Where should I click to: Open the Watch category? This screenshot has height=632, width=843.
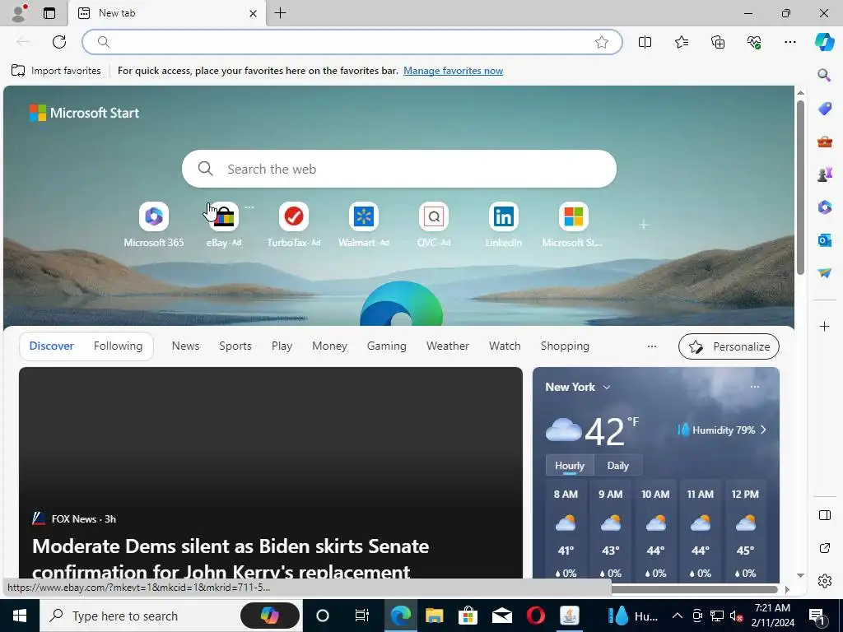[x=505, y=346]
